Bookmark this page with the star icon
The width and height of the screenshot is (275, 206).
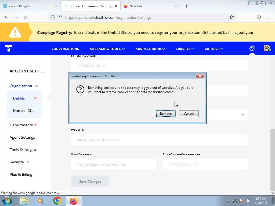coord(232,17)
